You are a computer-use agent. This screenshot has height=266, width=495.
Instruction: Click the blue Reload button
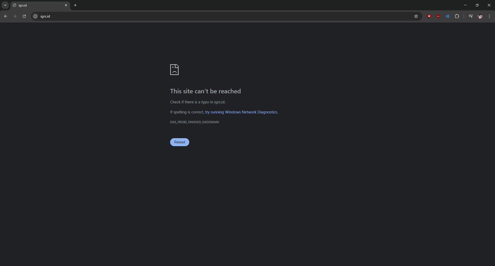[x=179, y=142]
